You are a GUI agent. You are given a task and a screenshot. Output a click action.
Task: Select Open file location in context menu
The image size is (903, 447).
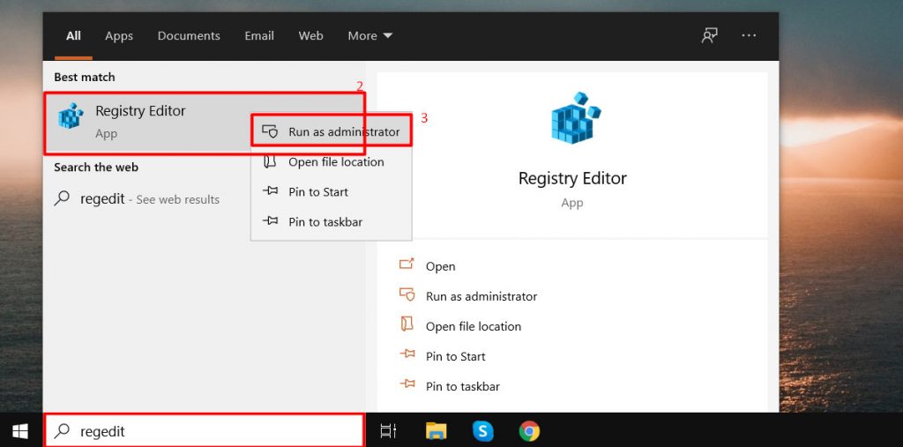(x=335, y=162)
